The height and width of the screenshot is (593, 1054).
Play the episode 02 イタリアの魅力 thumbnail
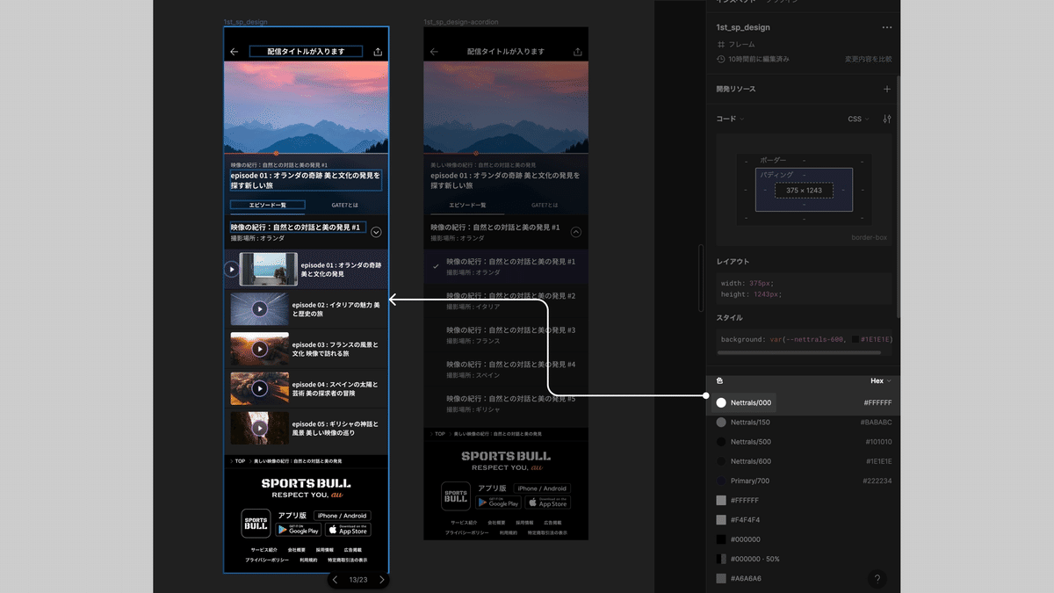[x=260, y=308]
